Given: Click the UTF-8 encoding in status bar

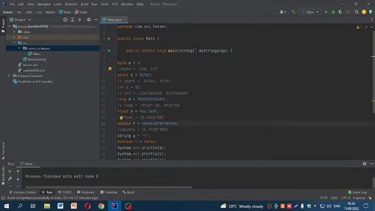Looking at the screenshot, I should click(345, 198).
